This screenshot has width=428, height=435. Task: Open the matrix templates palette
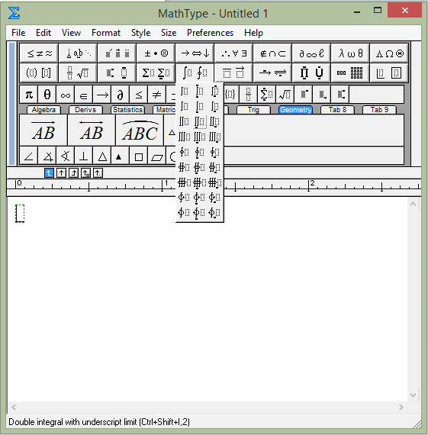pyautogui.click(x=349, y=73)
